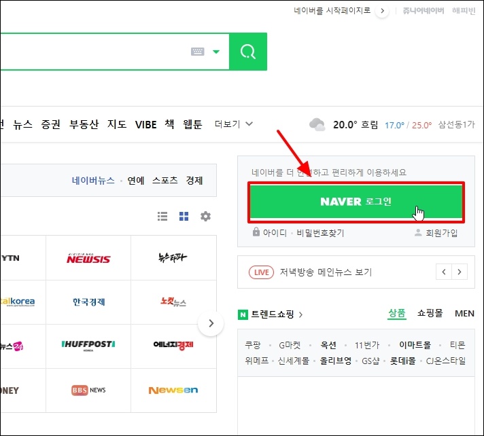The width and height of the screenshot is (484, 436).
Task: Open the Newsen publisher logo
Action: click(x=173, y=390)
